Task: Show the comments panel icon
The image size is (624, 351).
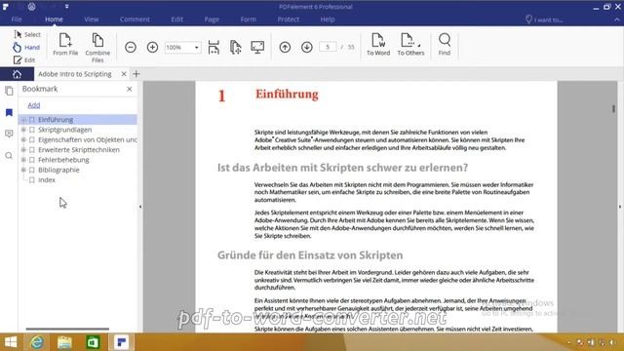Action: (x=9, y=134)
